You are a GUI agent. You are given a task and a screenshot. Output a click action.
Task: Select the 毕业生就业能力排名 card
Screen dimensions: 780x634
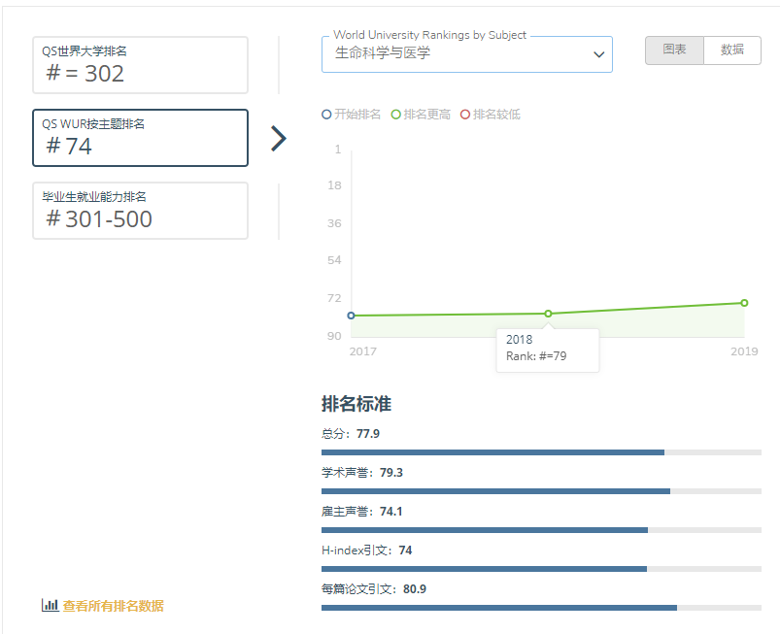[140, 211]
